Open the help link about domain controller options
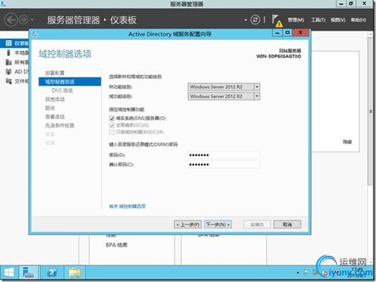 127,206
